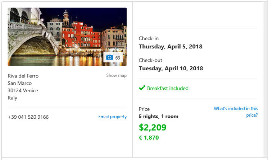Click the green Breakfast included checkmark icon
This screenshot has width=268, height=160.
click(142, 88)
